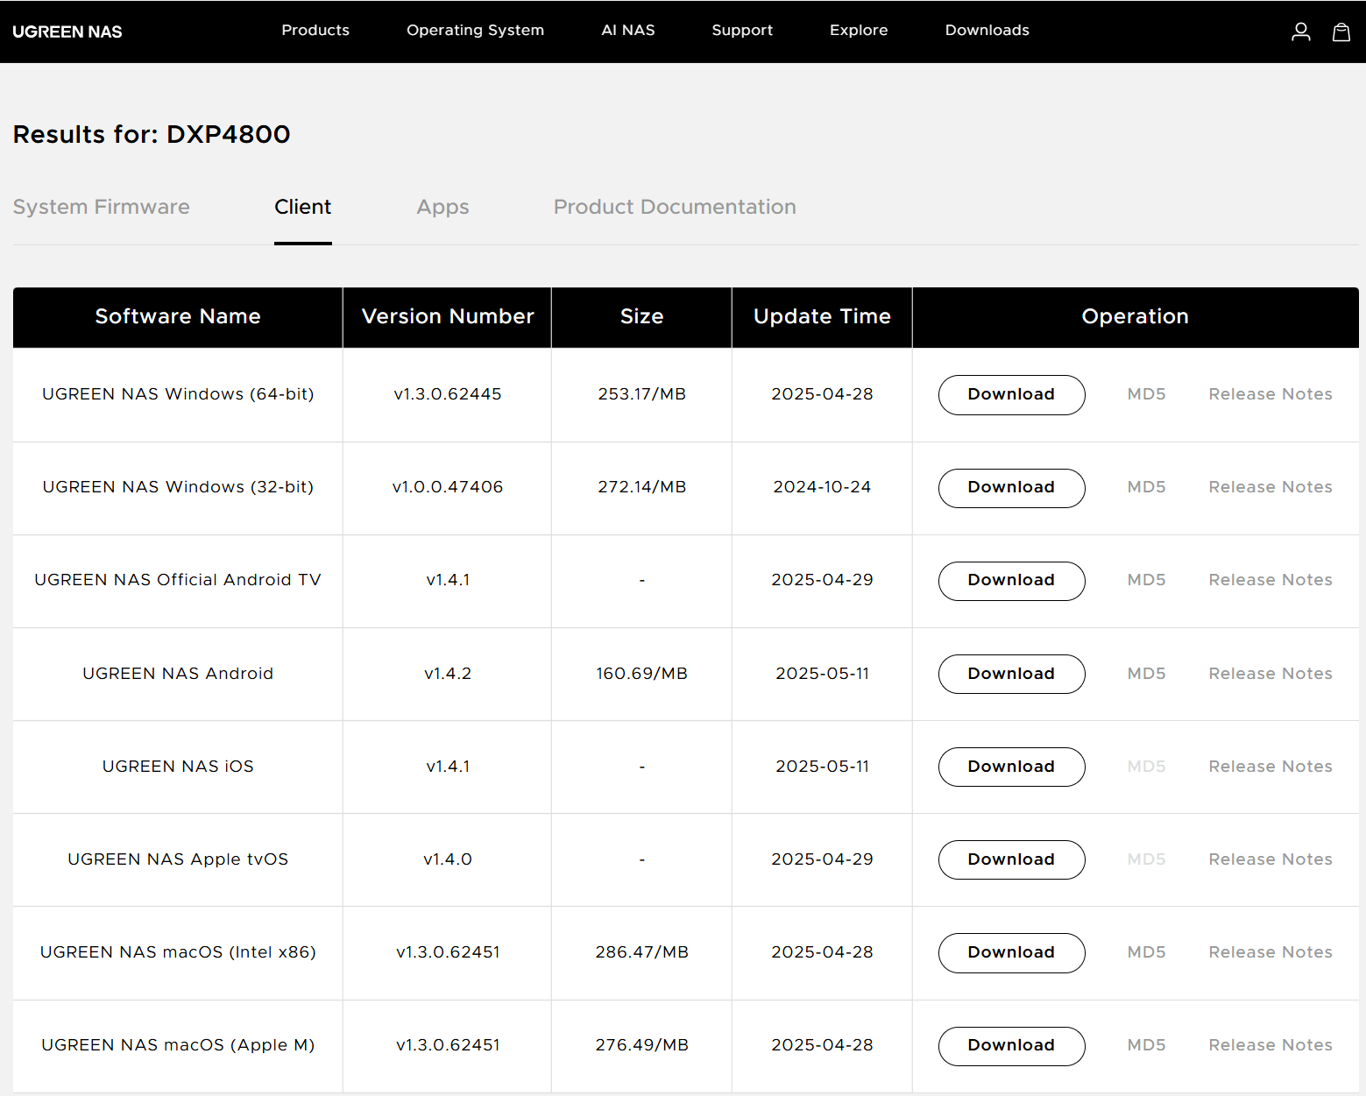The width and height of the screenshot is (1366, 1096).
Task: Click the UGREEN NAS Apple tvOS name
Action: 178,859
